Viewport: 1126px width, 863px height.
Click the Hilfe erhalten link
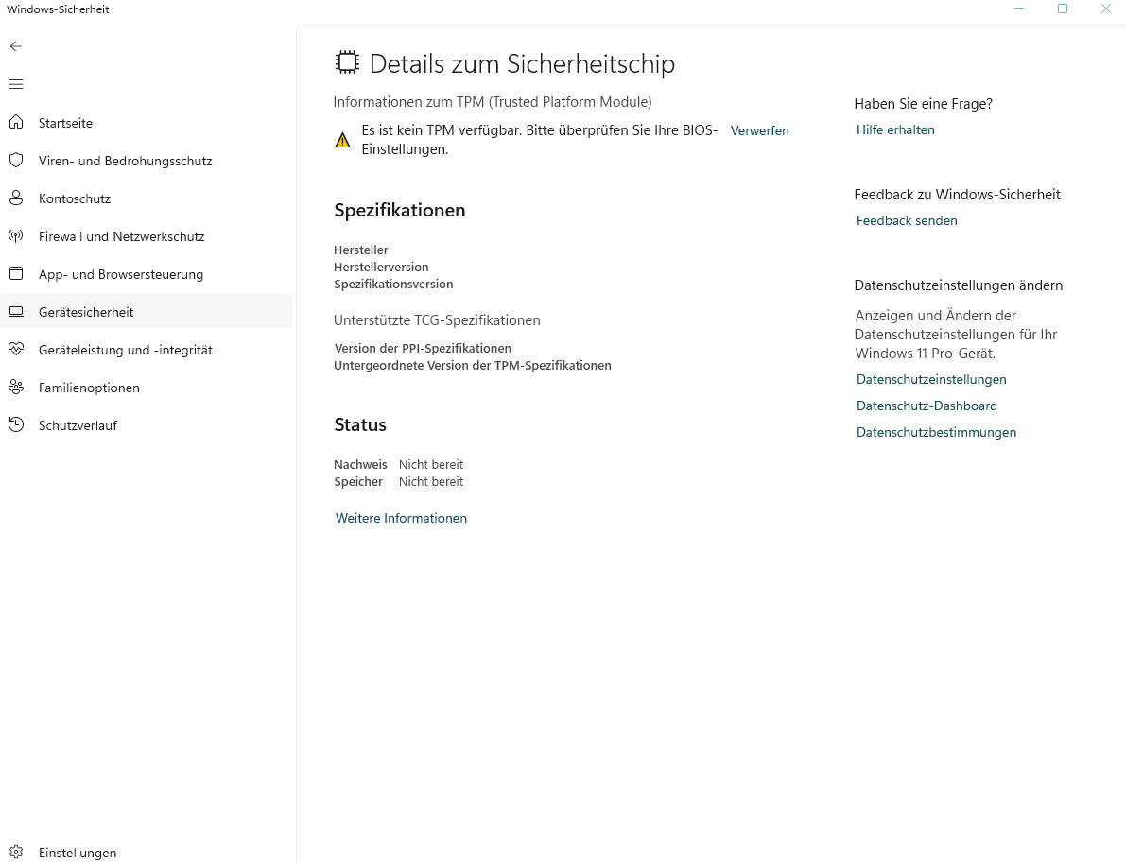coord(895,129)
